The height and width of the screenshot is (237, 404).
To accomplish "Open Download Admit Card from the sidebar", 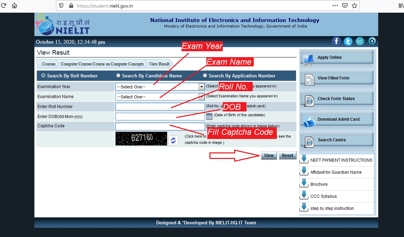I will (x=308, y=120).
